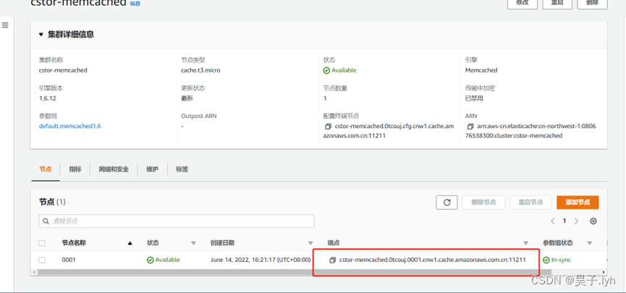The height and width of the screenshot is (293, 626).
Task: Click the In-sync status icon for node 0001
Action: (546, 260)
